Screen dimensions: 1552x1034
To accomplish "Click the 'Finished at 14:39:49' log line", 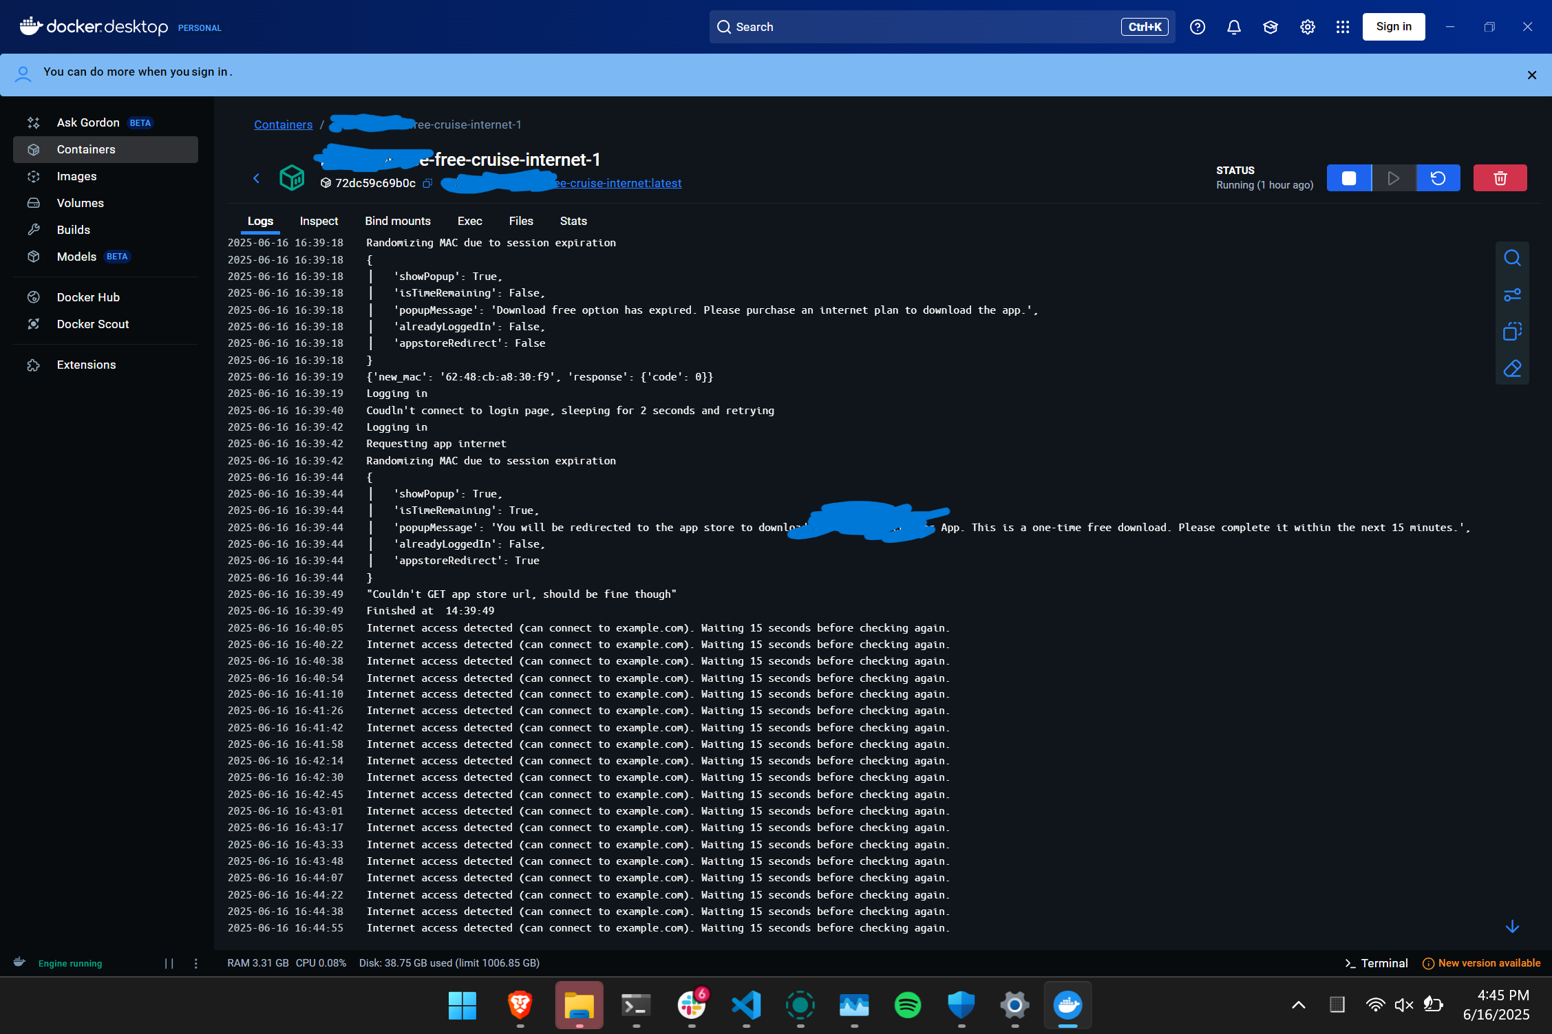I will [x=430, y=610].
